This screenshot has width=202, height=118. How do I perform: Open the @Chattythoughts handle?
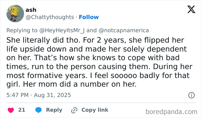[x=50, y=17]
